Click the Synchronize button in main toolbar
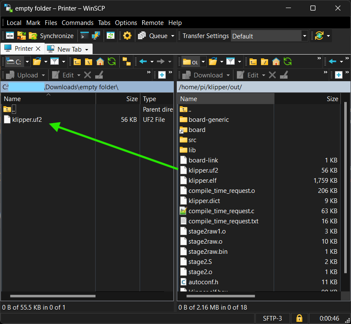 (x=51, y=36)
